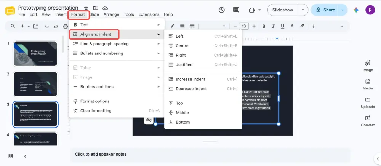This screenshot has width=381, height=166.
Task: Add a new slide with plus icon
Action: pos(22,26)
